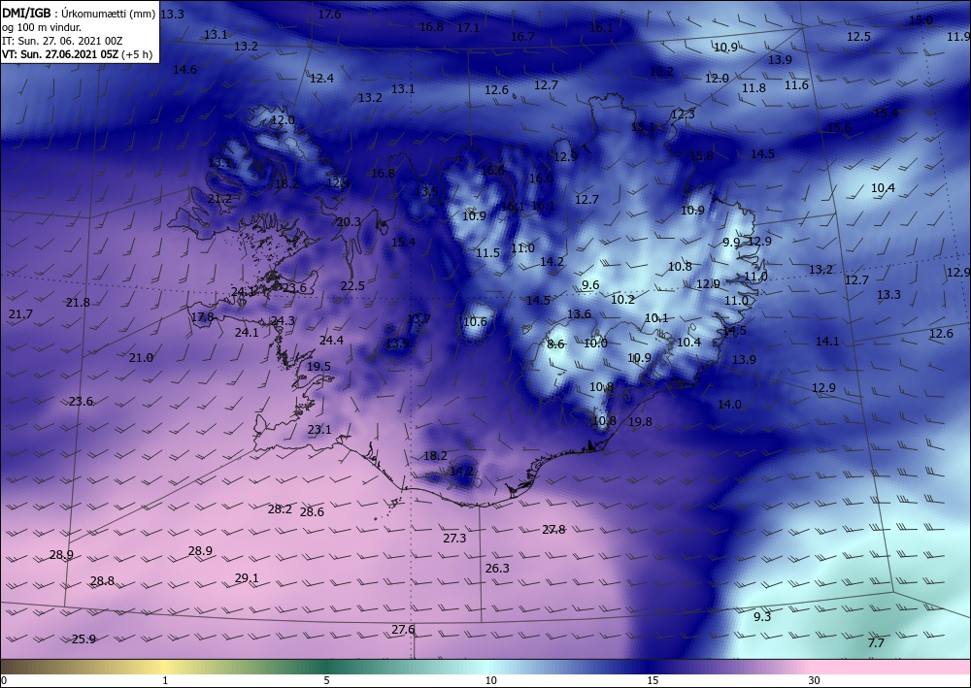Click the 14.2 value near Mýrdalsjökull

[x=461, y=472]
